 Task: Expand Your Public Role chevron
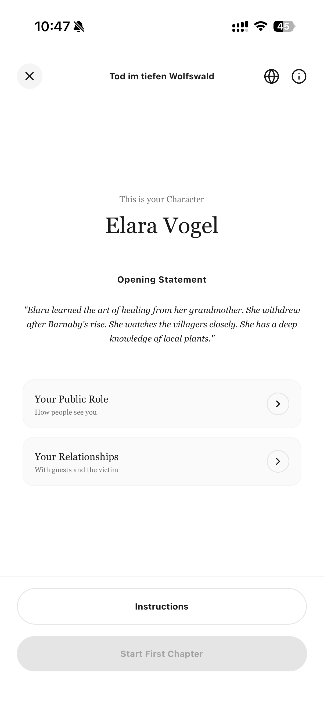click(x=278, y=404)
